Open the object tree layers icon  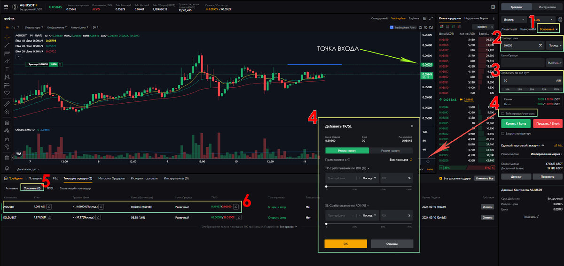[7, 168]
